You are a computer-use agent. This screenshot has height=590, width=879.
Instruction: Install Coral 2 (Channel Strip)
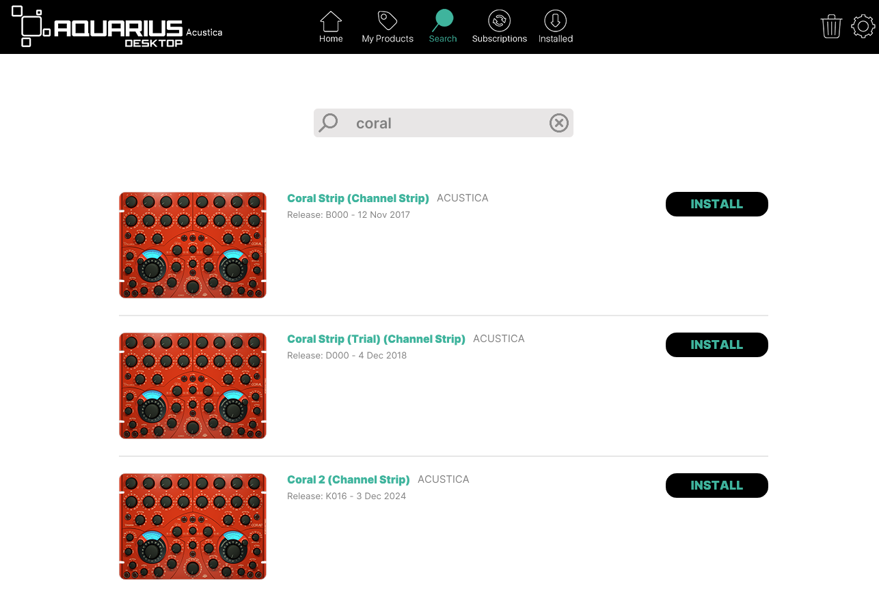tap(716, 486)
